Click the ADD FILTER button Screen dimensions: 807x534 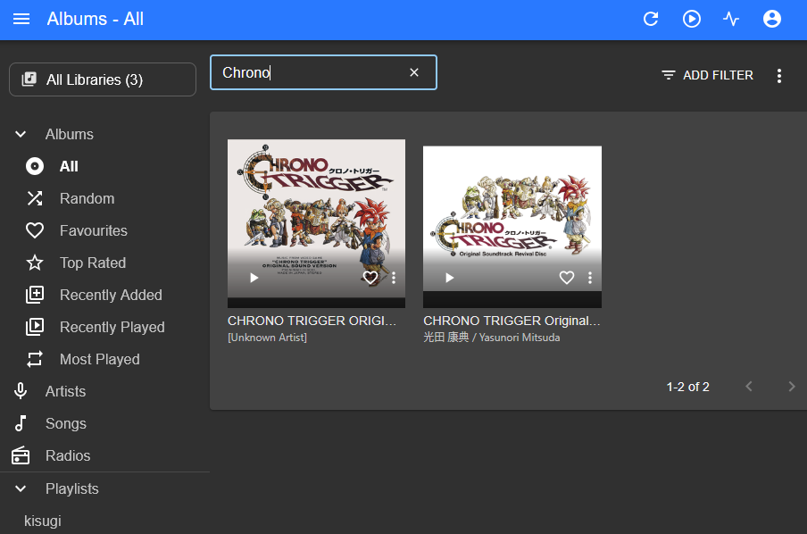click(707, 76)
